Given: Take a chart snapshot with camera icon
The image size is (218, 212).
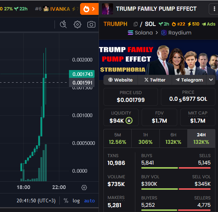Looking at the screenshot, I should coord(91,24).
